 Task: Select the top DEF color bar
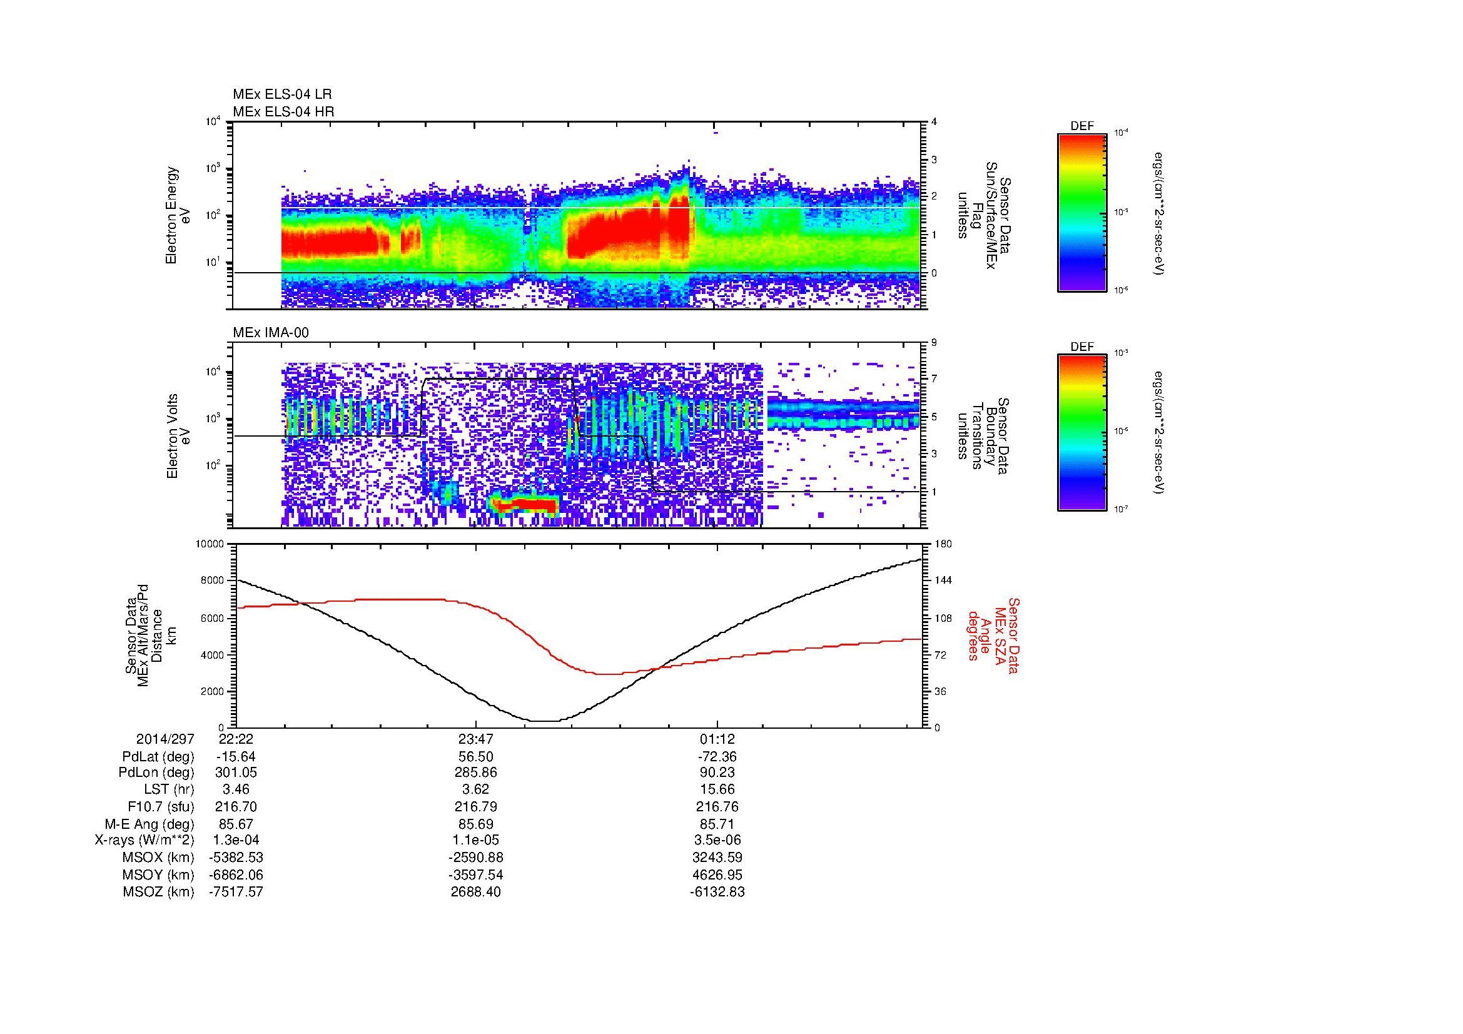pos(1082,212)
